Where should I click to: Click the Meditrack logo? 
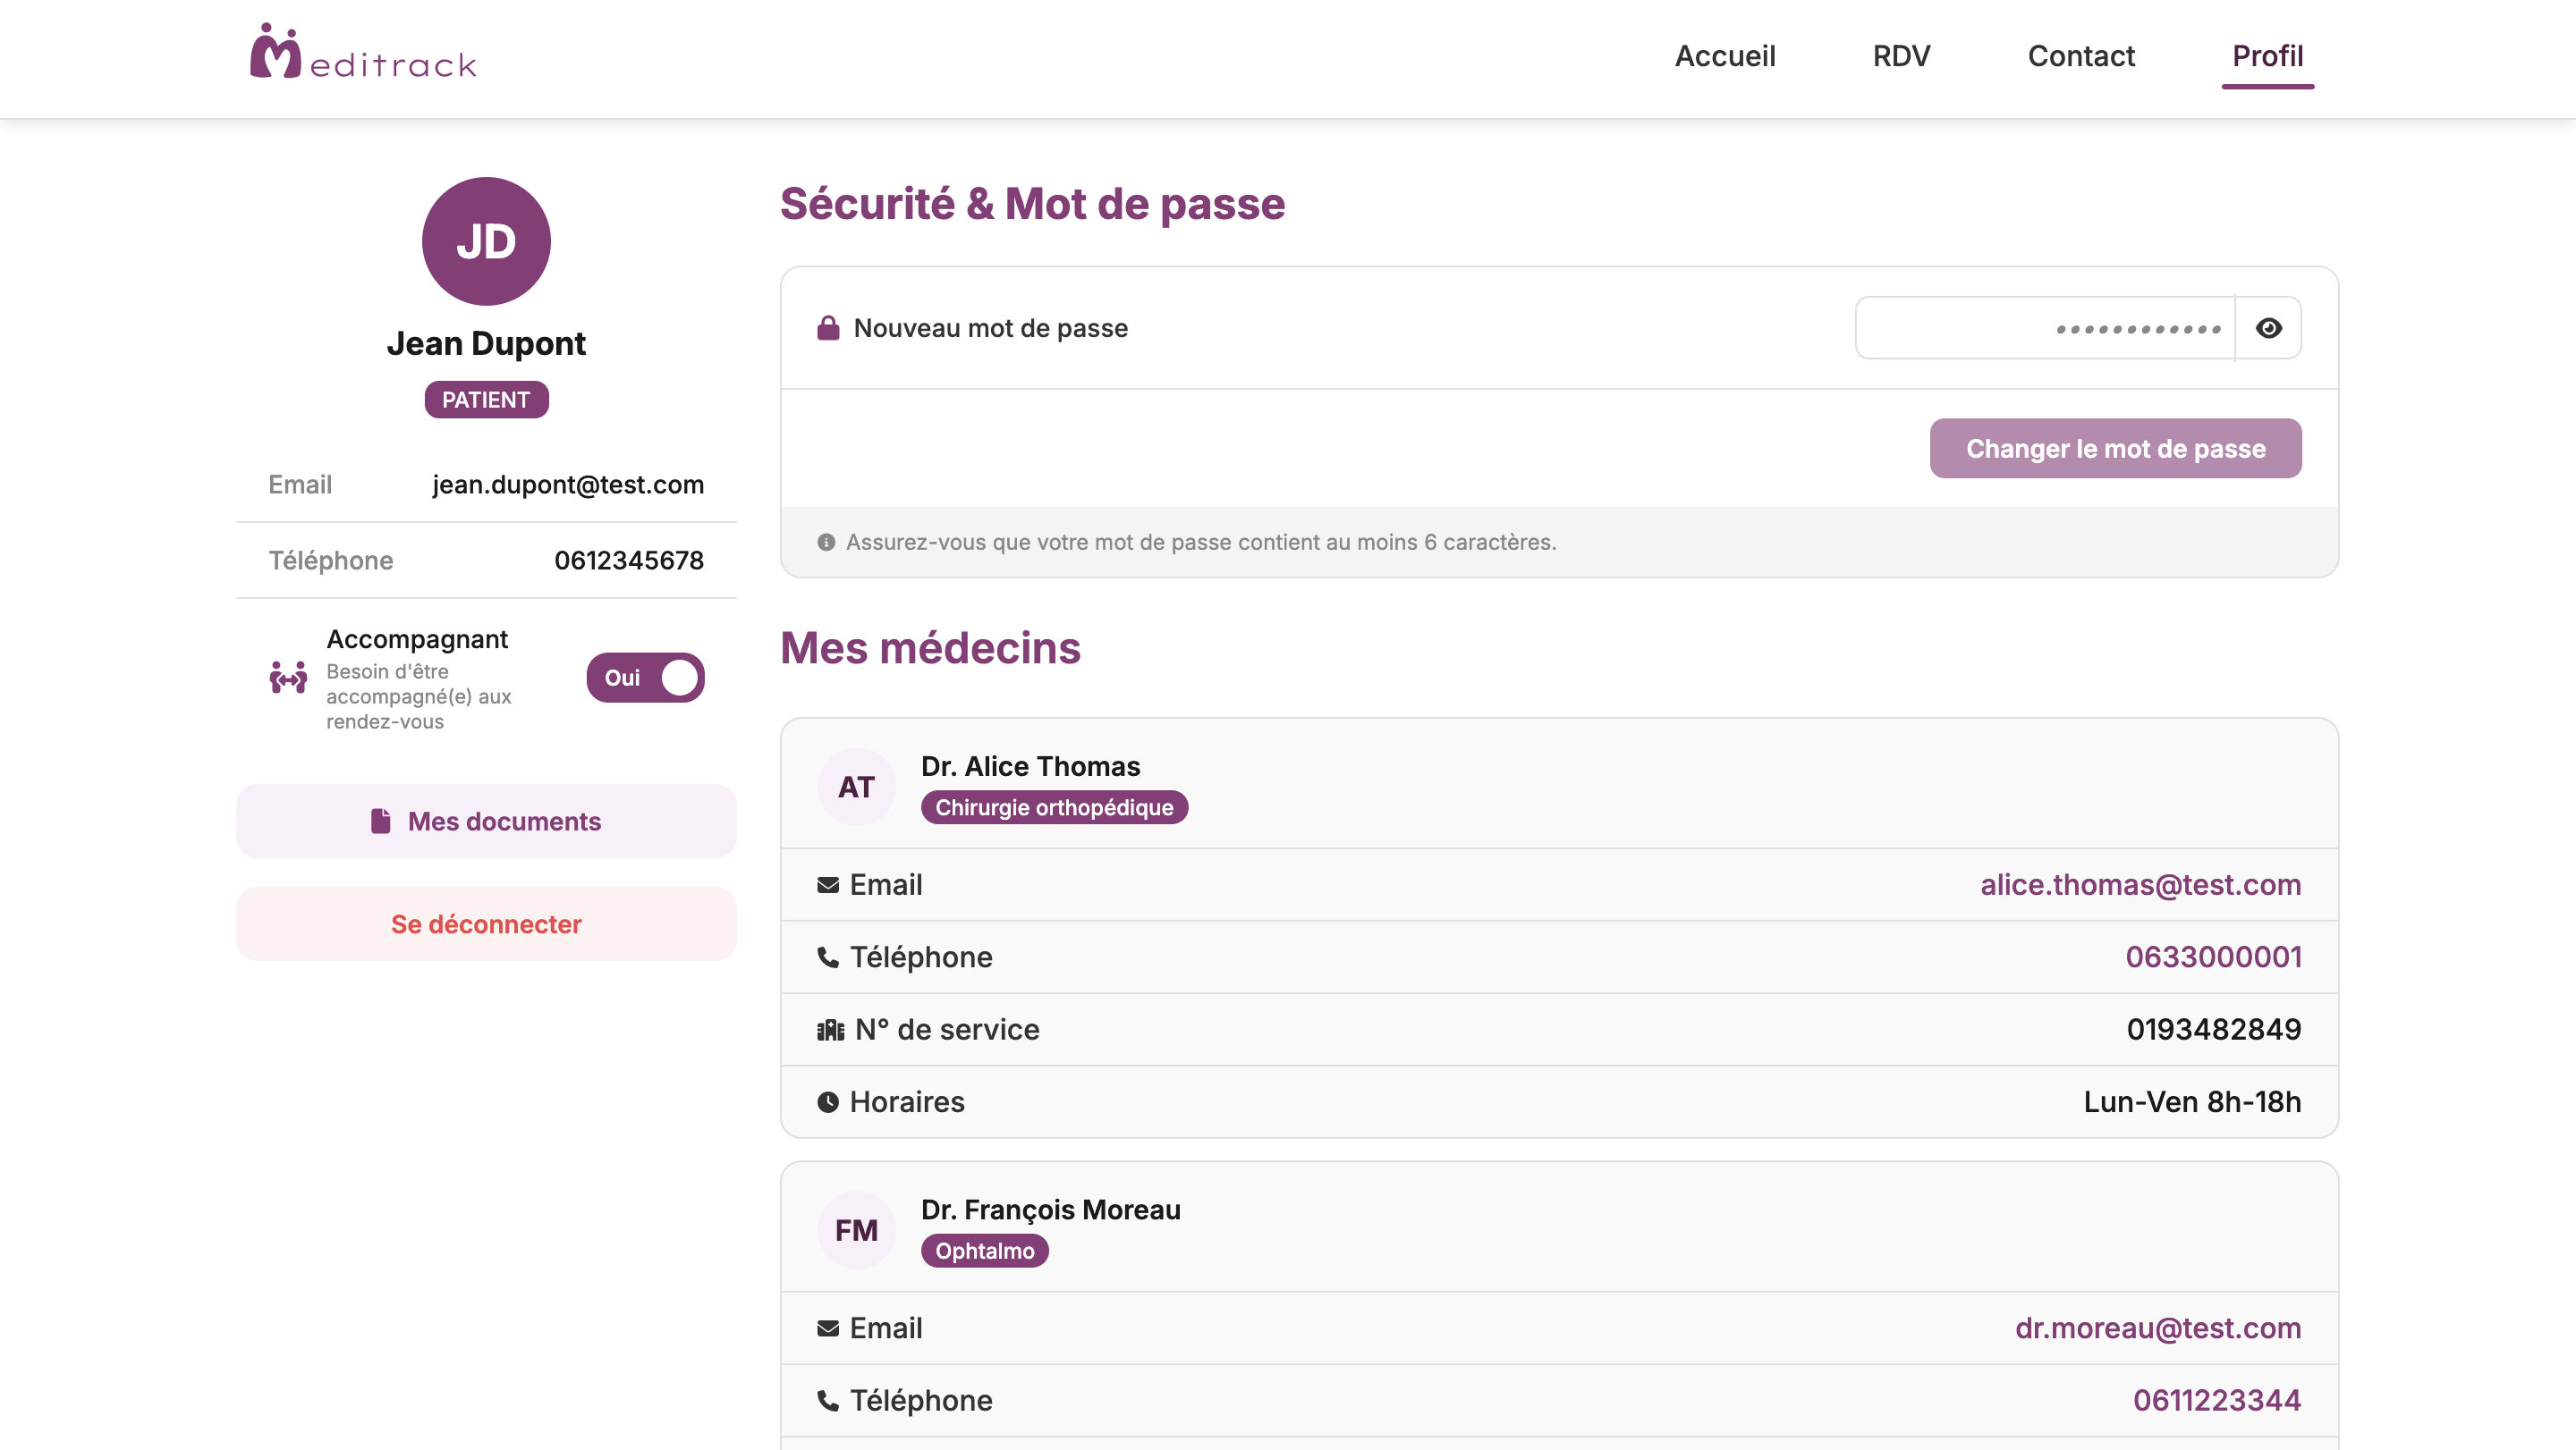[x=363, y=52]
